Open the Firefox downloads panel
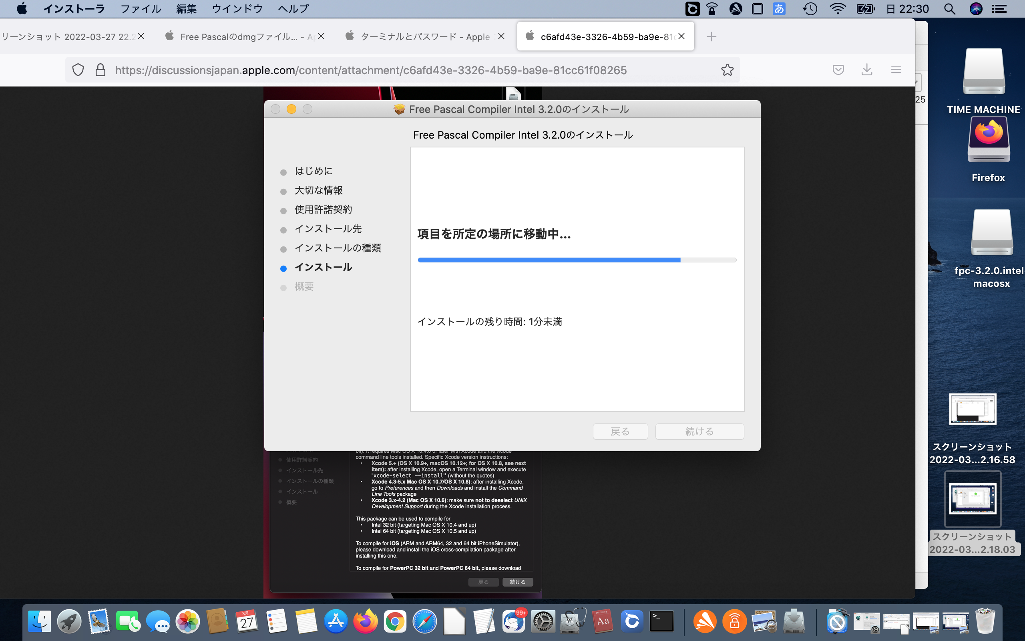The width and height of the screenshot is (1025, 641). coord(866,70)
